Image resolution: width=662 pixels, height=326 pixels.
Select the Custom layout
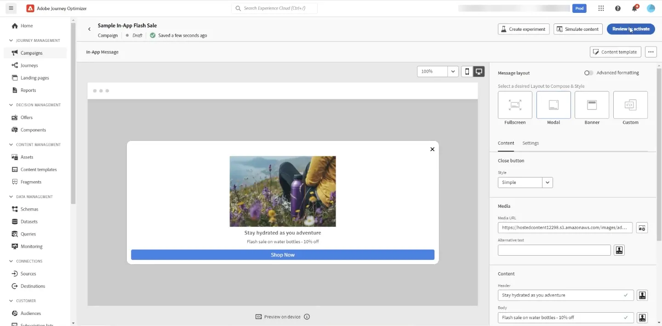coord(630,105)
